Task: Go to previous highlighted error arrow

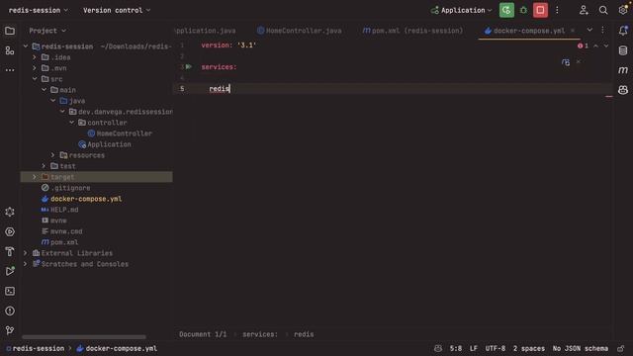Action: click(595, 46)
